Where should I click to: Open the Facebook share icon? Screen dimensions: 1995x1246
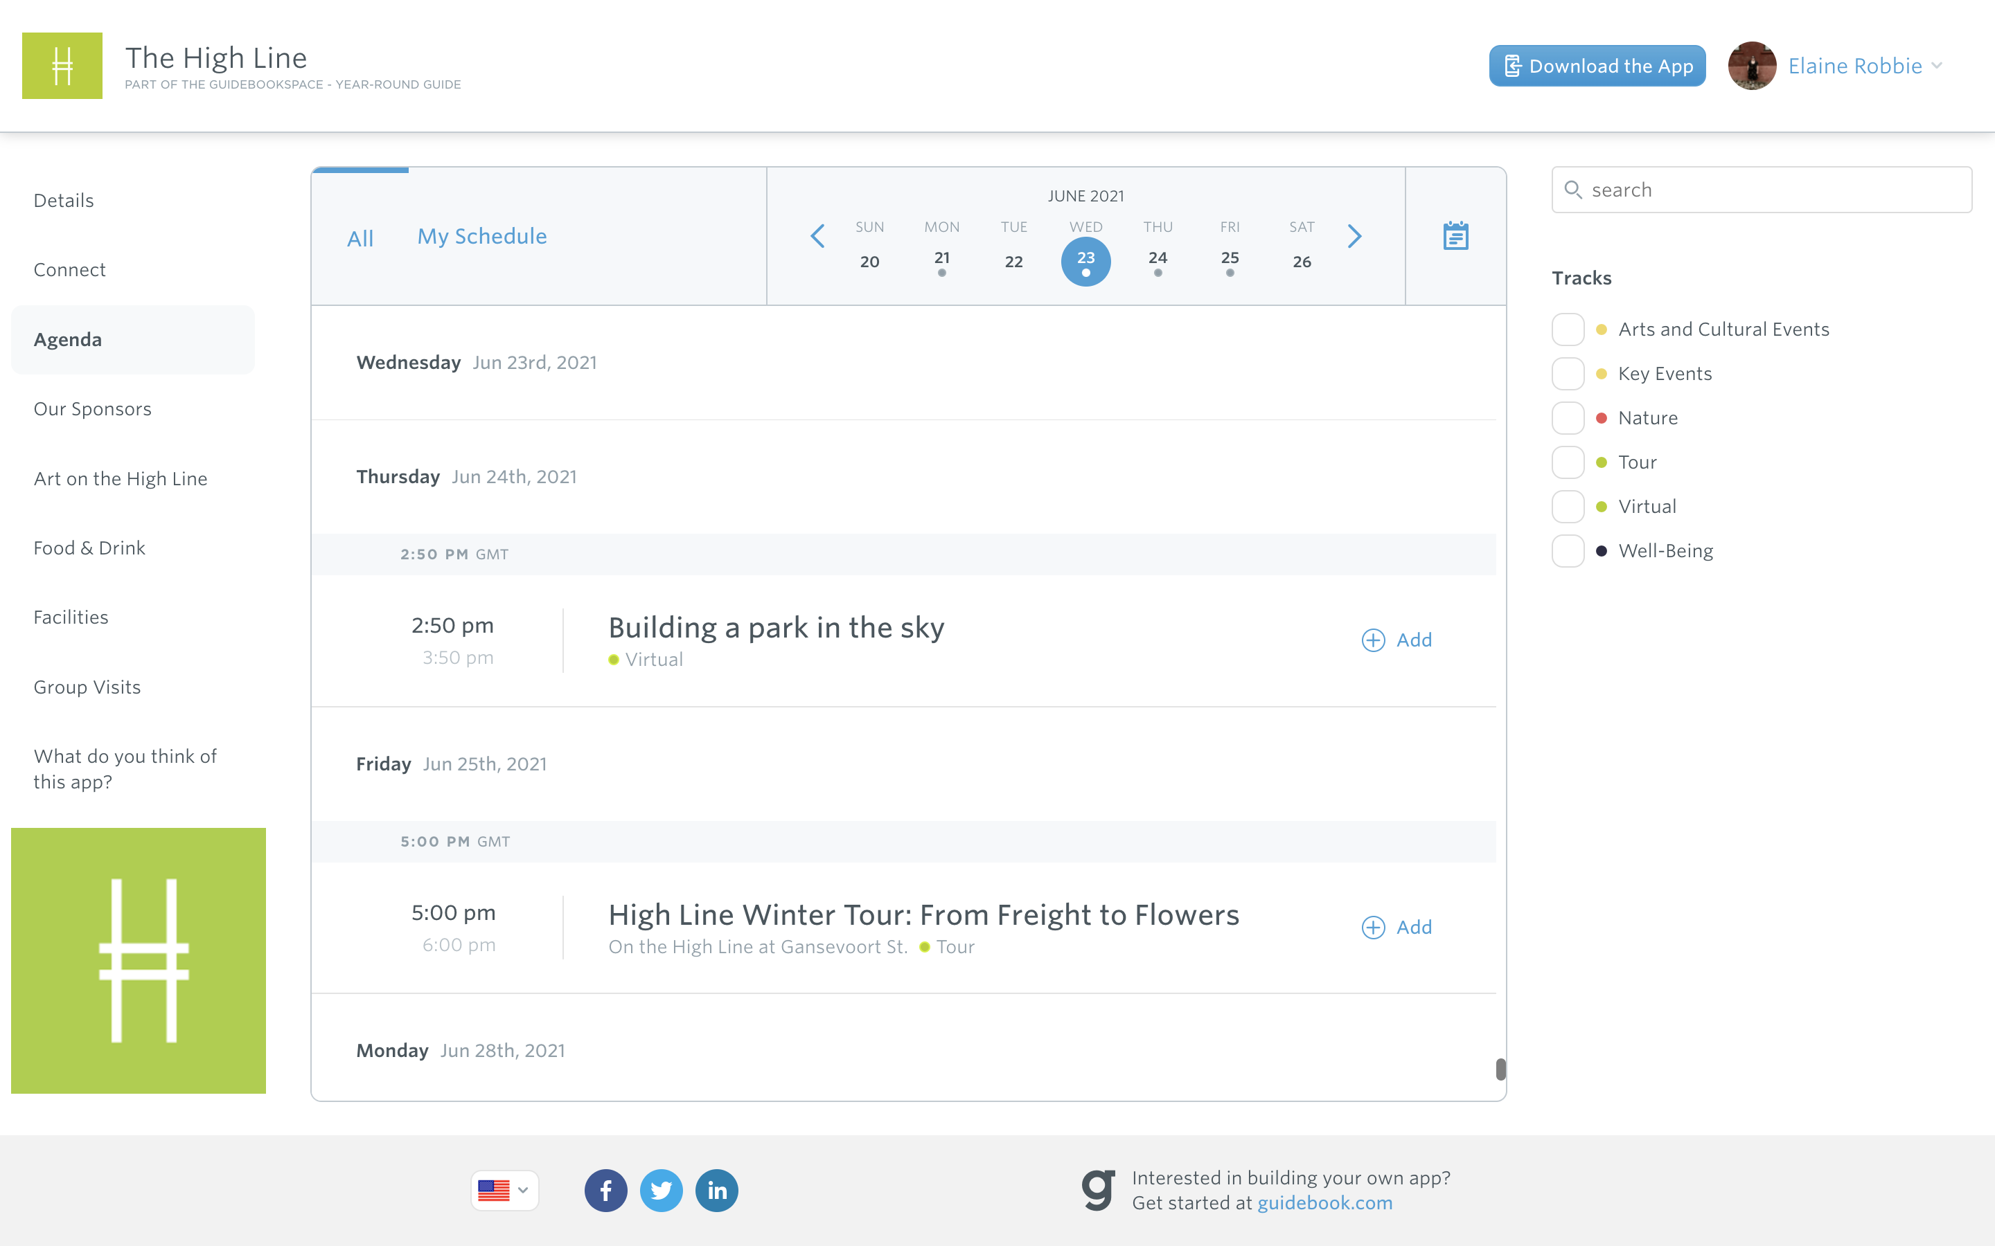(606, 1190)
